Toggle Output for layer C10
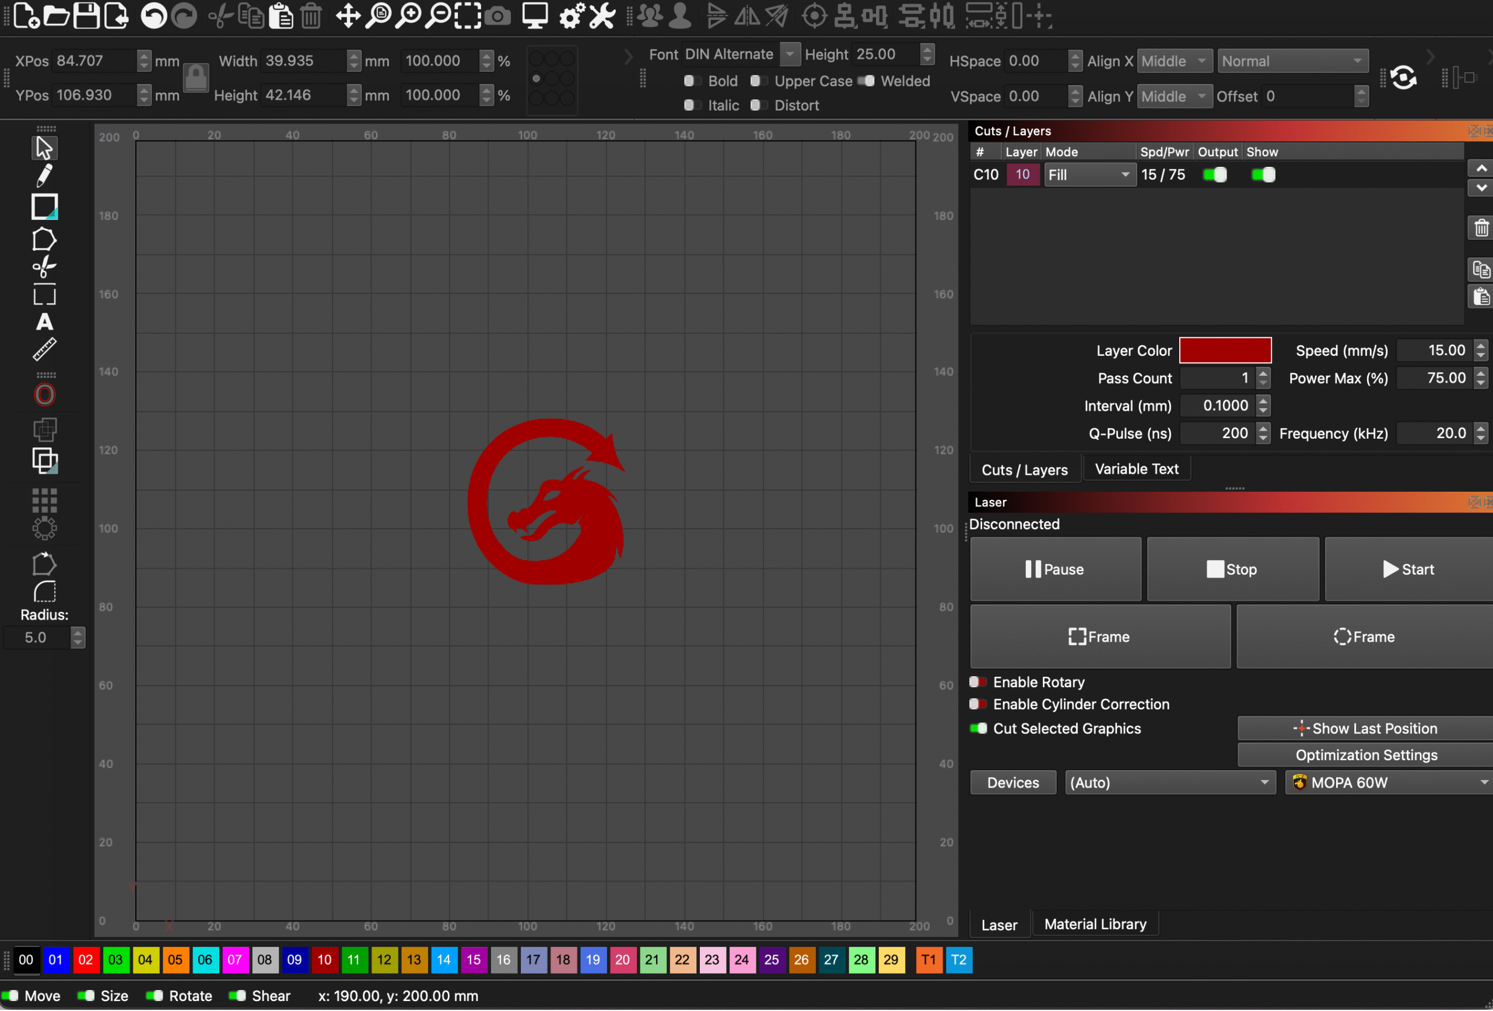 (x=1215, y=174)
